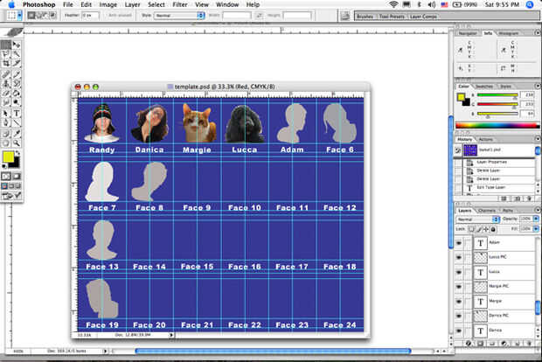Toggle lock all in Layers panel
The image size is (542, 362).
point(493,229)
